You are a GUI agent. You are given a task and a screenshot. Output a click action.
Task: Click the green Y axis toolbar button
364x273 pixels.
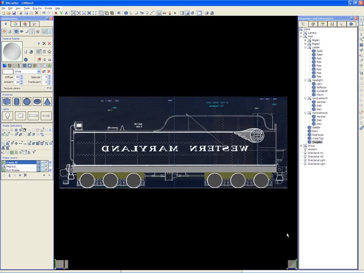[61, 13]
